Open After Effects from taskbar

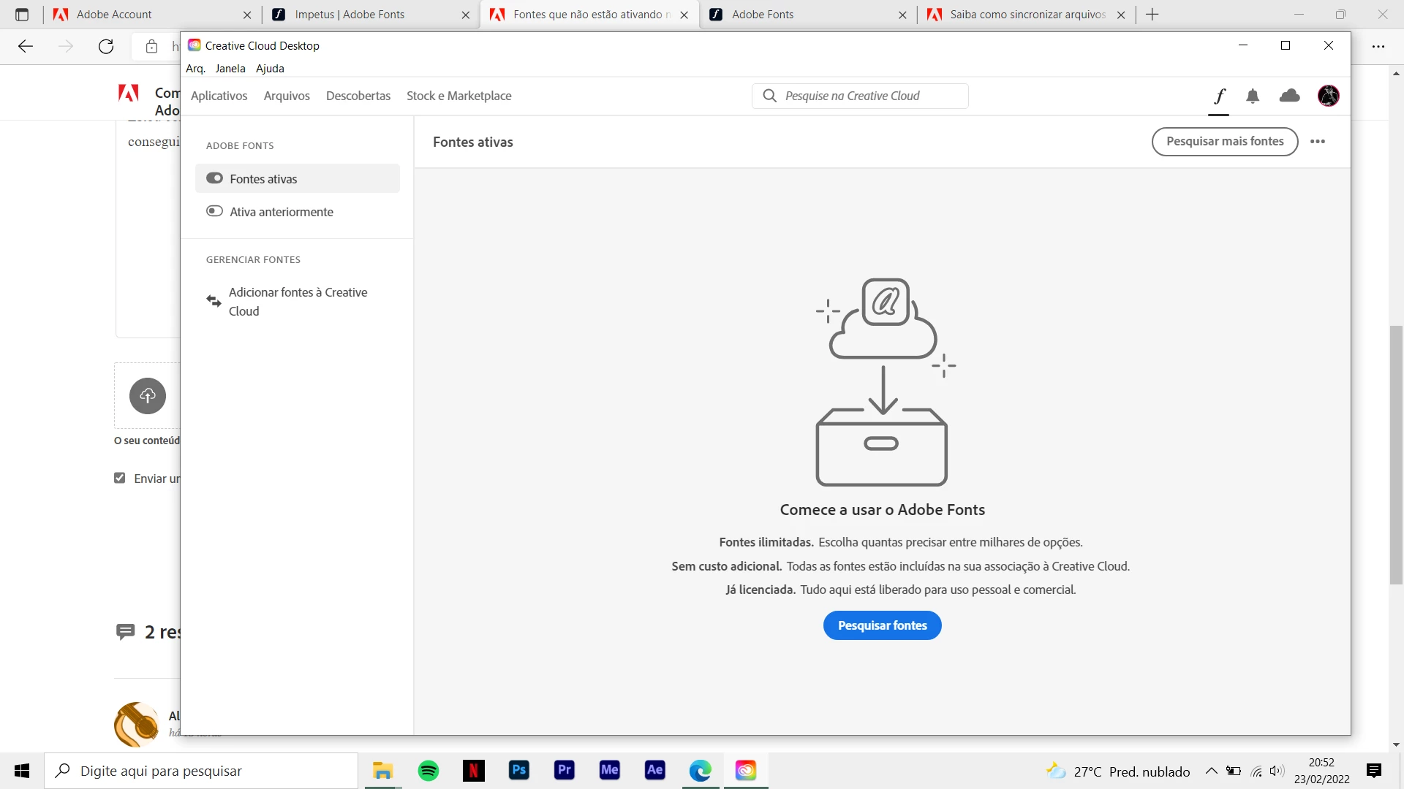coord(655,770)
